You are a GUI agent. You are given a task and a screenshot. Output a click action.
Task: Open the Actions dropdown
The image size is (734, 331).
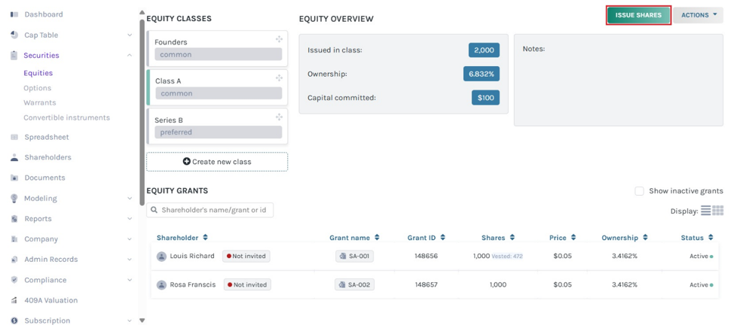pos(699,15)
